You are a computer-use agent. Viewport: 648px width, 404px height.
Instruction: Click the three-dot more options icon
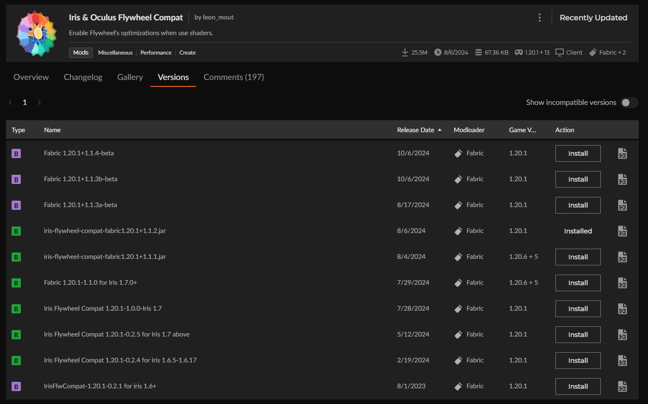[540, 18]
